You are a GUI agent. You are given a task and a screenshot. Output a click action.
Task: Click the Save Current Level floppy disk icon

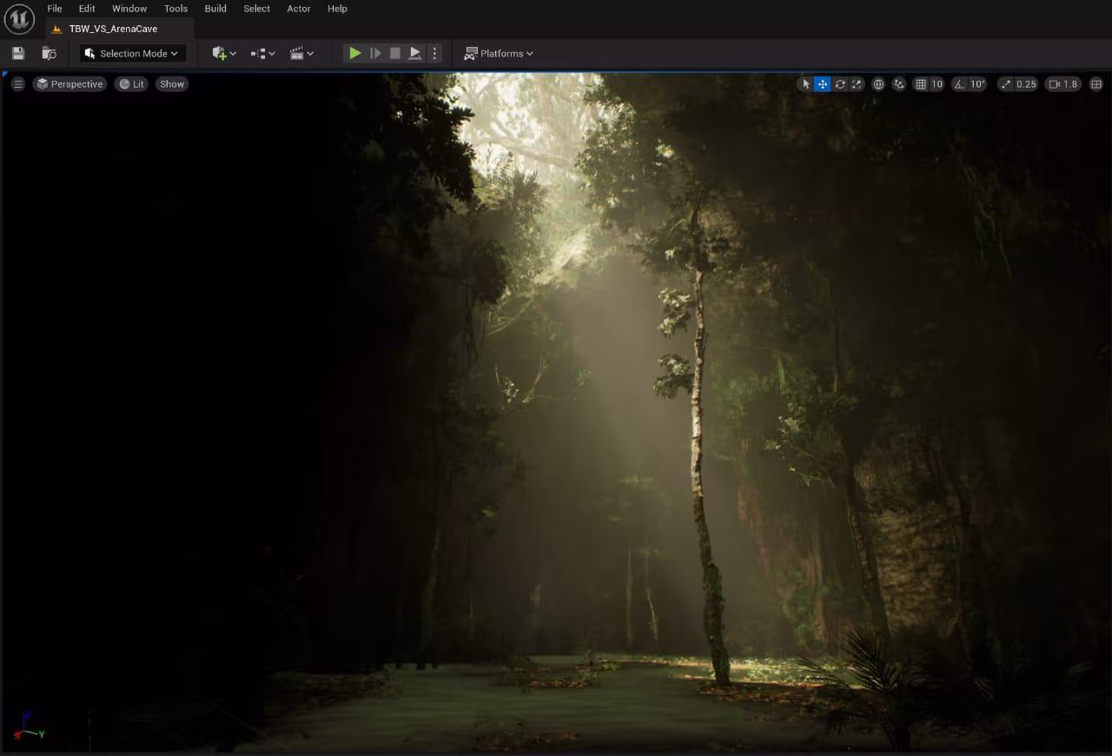tap(18, 54)
